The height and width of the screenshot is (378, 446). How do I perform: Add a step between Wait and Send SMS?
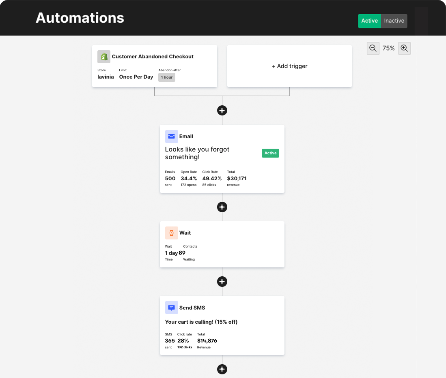coord(222,282)
